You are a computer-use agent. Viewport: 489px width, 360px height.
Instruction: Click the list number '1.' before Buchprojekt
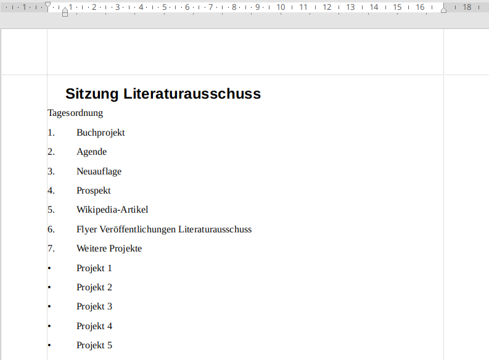[x=51, y=133]
